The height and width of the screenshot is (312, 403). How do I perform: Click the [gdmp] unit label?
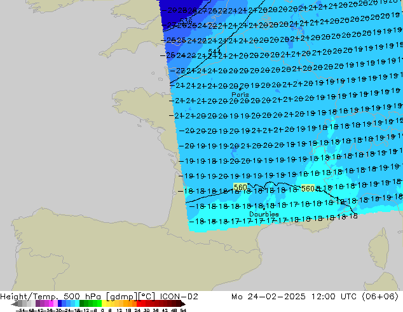(121, 297)
